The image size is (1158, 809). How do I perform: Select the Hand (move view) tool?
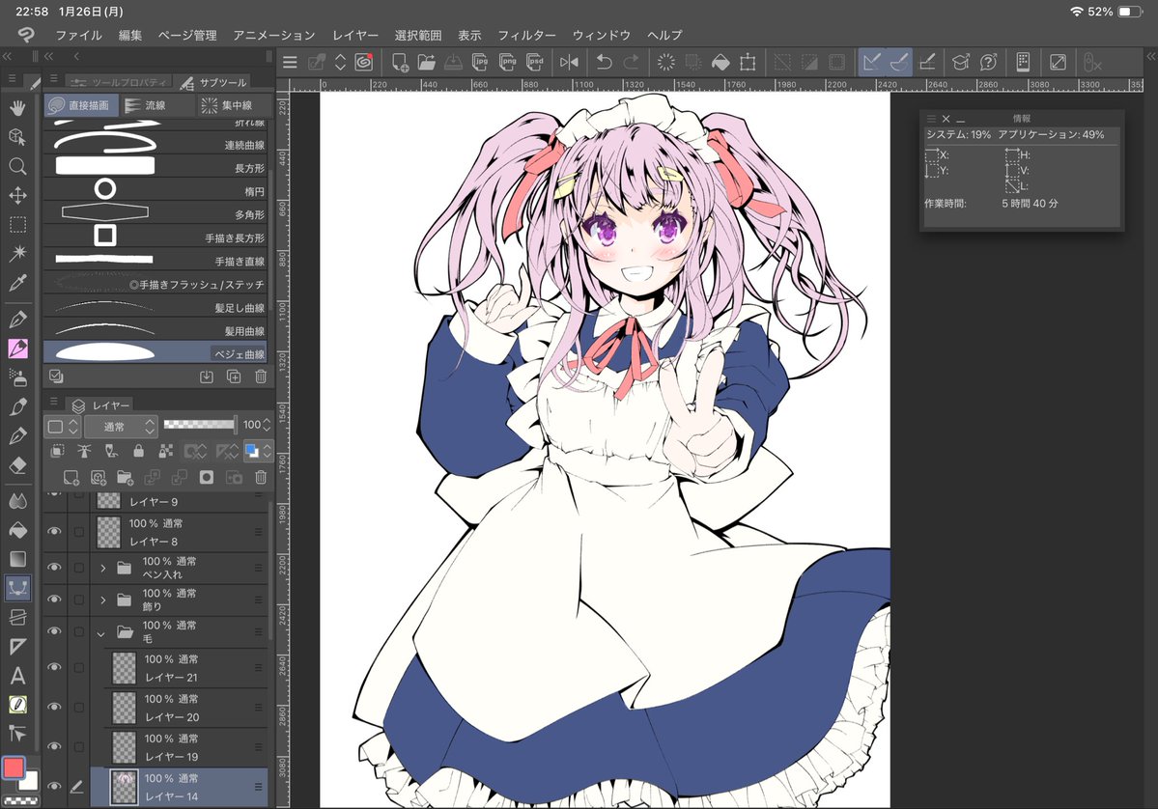(x=17, y=108)
